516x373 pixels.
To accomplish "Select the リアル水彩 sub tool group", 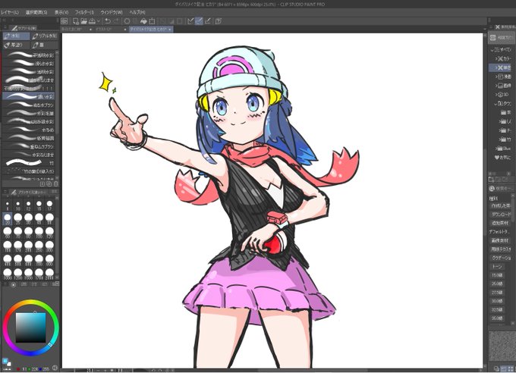I will point(44,36).
